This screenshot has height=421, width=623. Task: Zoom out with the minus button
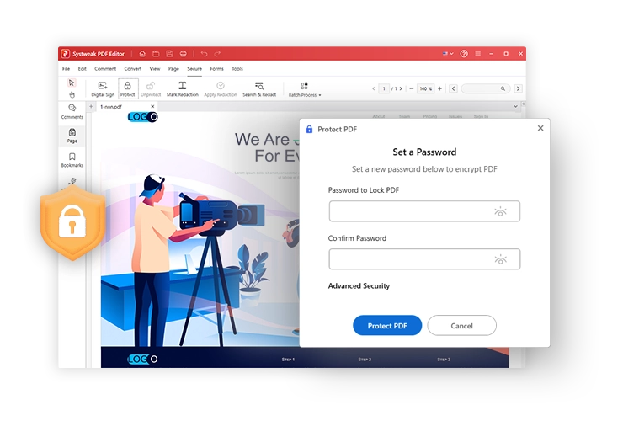[412, 88]
